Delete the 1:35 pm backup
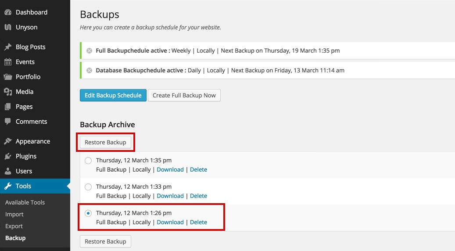Image resolution: width=455 pixels, height=251 pixels. point(198,169)
